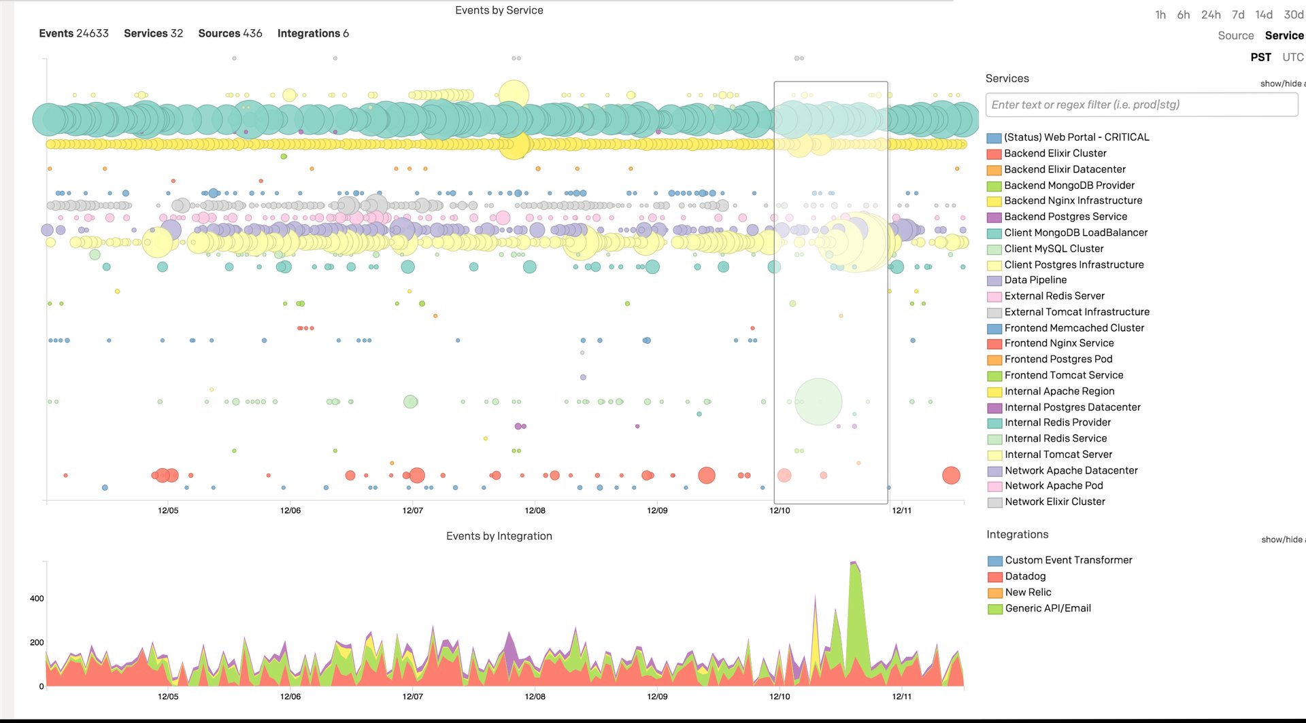This screenshot has height=723, width=1306.
Task: Toggle Generic API/Email integration entry
Action: (1048, 609)
